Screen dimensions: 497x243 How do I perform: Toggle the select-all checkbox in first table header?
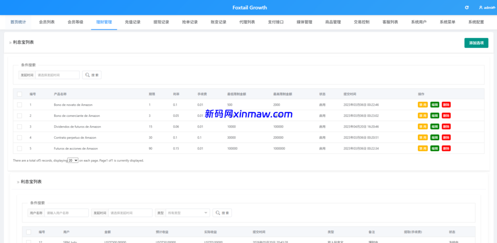tap(19, 94)
